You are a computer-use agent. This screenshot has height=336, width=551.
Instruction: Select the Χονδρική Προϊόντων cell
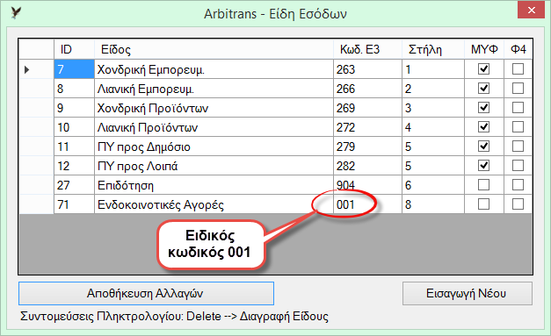click(x=214, y=108)
